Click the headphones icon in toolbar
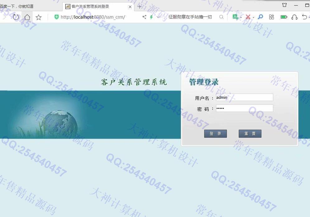Screen dimensions: 310x217 click(294, 17)
